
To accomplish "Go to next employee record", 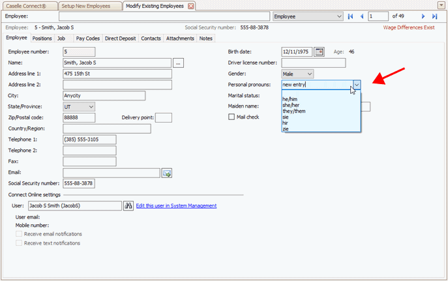I will tap(423, 16).
